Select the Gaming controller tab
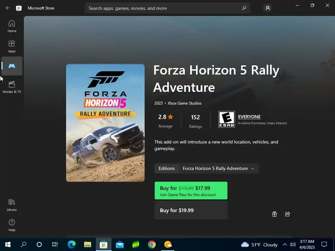The height and width of the screenshot is (251, 335). tap(12, 66)
